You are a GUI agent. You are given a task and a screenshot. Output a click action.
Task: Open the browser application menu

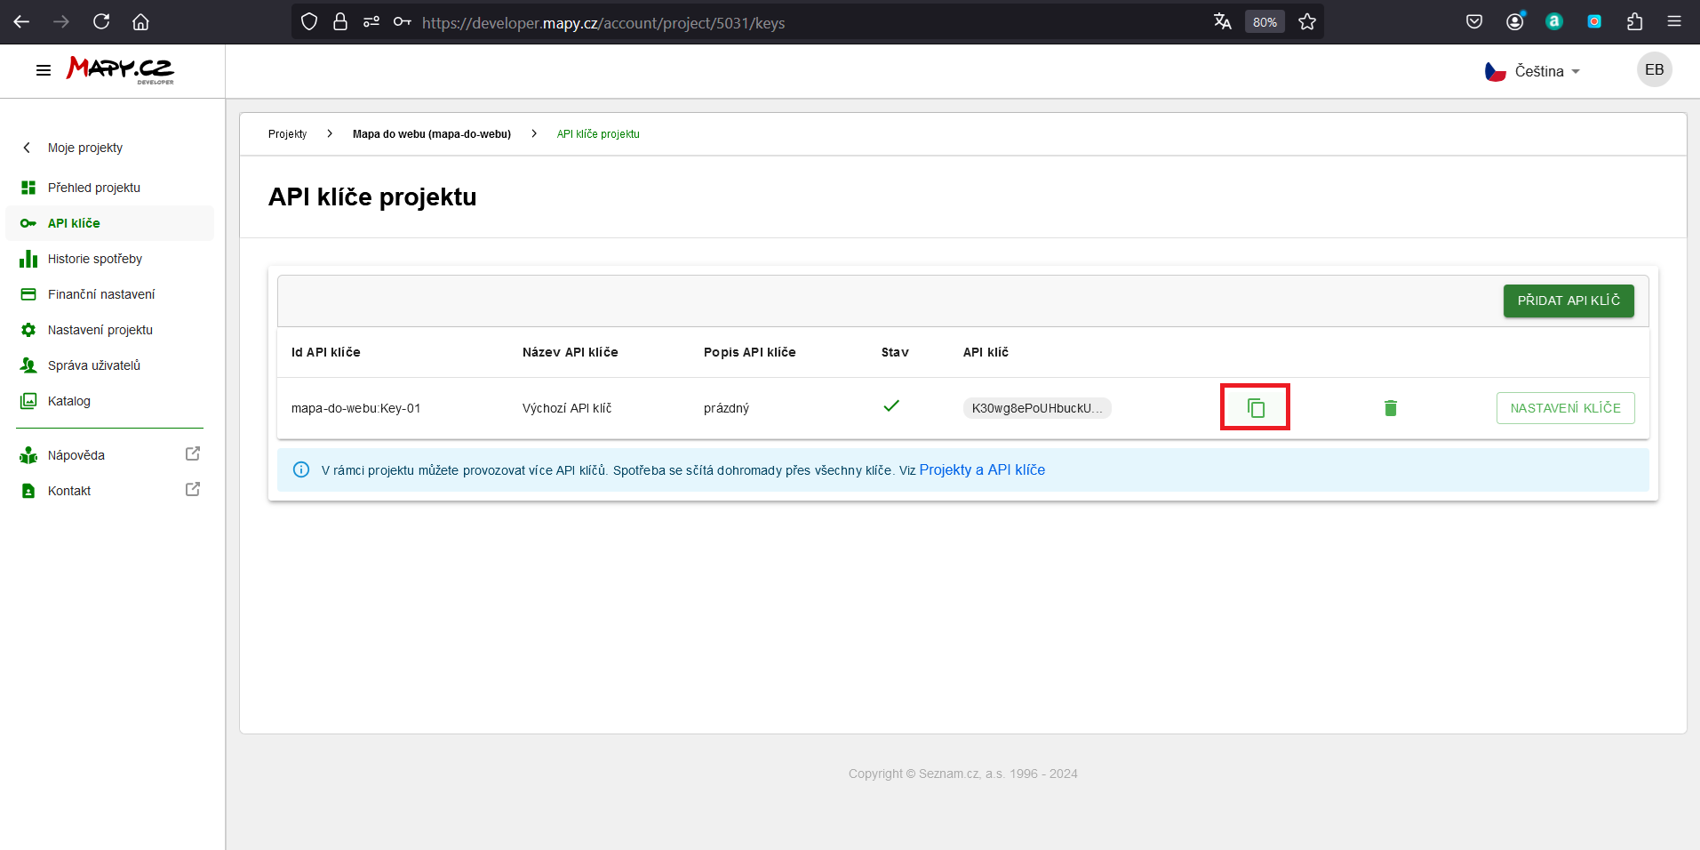(1674, 22)
